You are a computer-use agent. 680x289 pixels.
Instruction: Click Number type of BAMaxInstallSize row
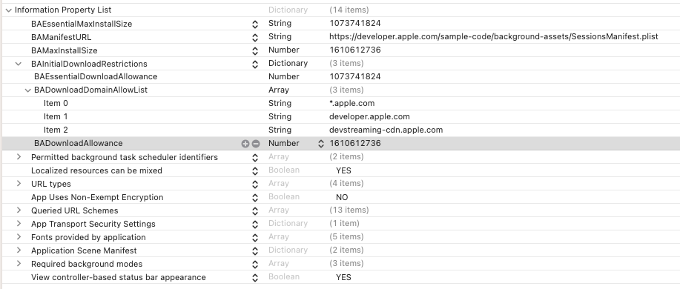click(x=283, y=50)
